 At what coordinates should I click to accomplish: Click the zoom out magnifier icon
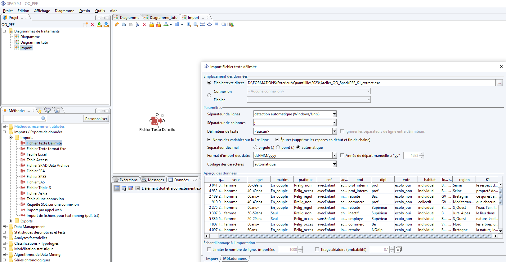[x=195, y=24]
